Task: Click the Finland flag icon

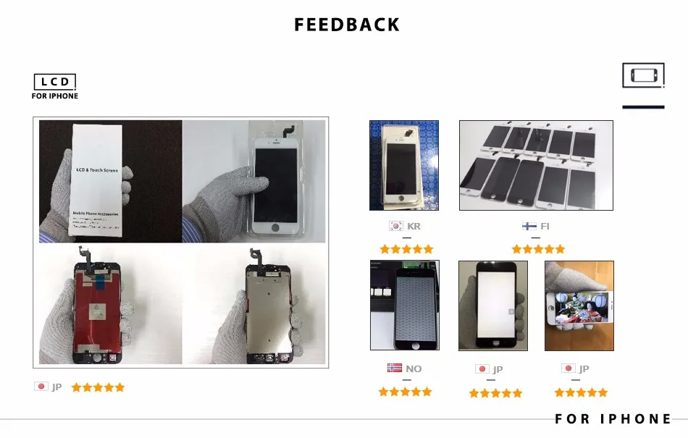Action: [529, 226]
